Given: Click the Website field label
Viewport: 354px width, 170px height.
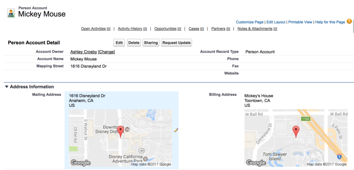Looking at the screenshot, I should coord(232,74).
